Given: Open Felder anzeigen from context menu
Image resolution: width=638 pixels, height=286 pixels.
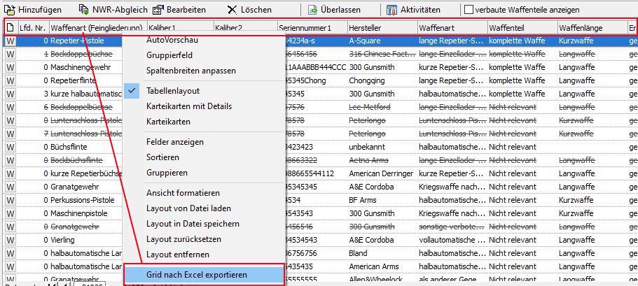Looking at the screenshot, I should (174, 142).
